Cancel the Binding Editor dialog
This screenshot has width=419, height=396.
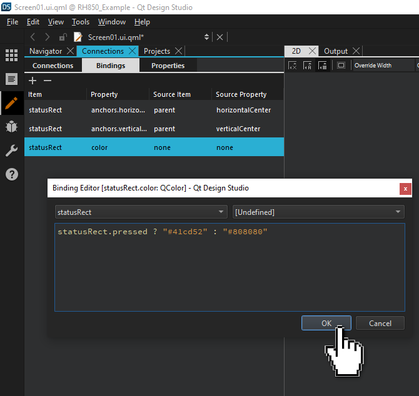pyautogui.click(x=380, y=323)
